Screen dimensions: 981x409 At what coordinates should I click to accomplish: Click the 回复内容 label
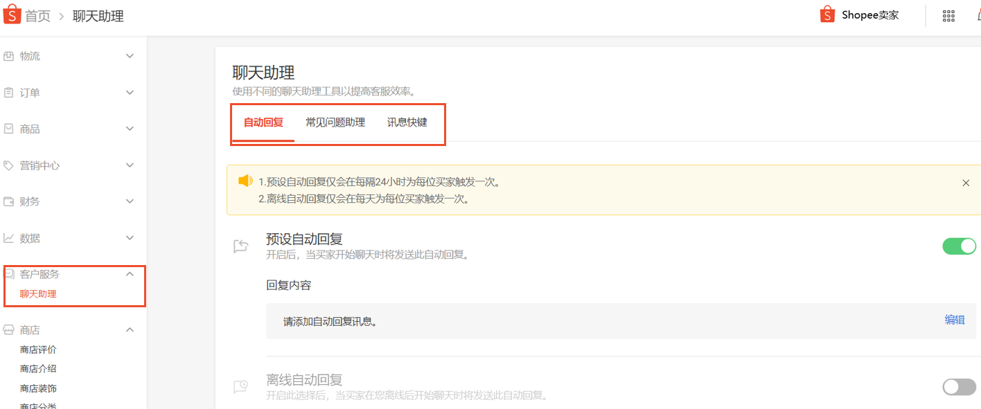click(x=289, y=285)
